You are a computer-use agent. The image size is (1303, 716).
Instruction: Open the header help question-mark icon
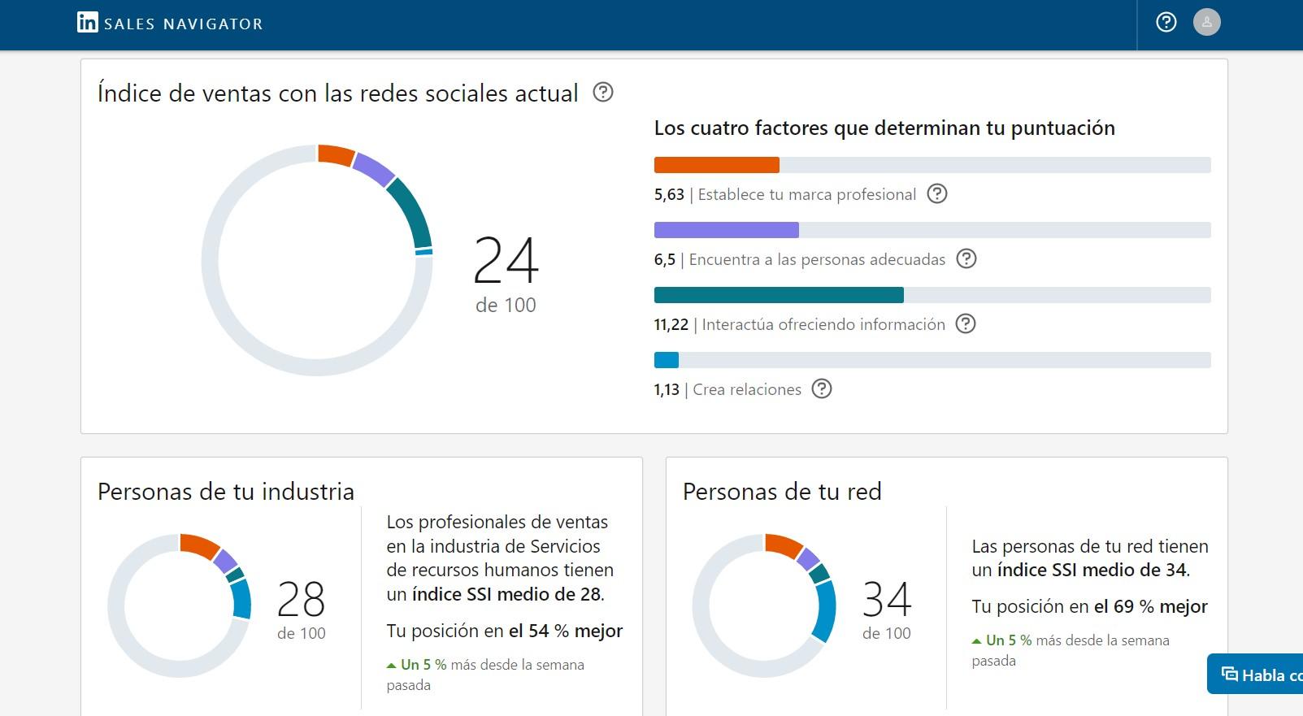point(1166,22)
